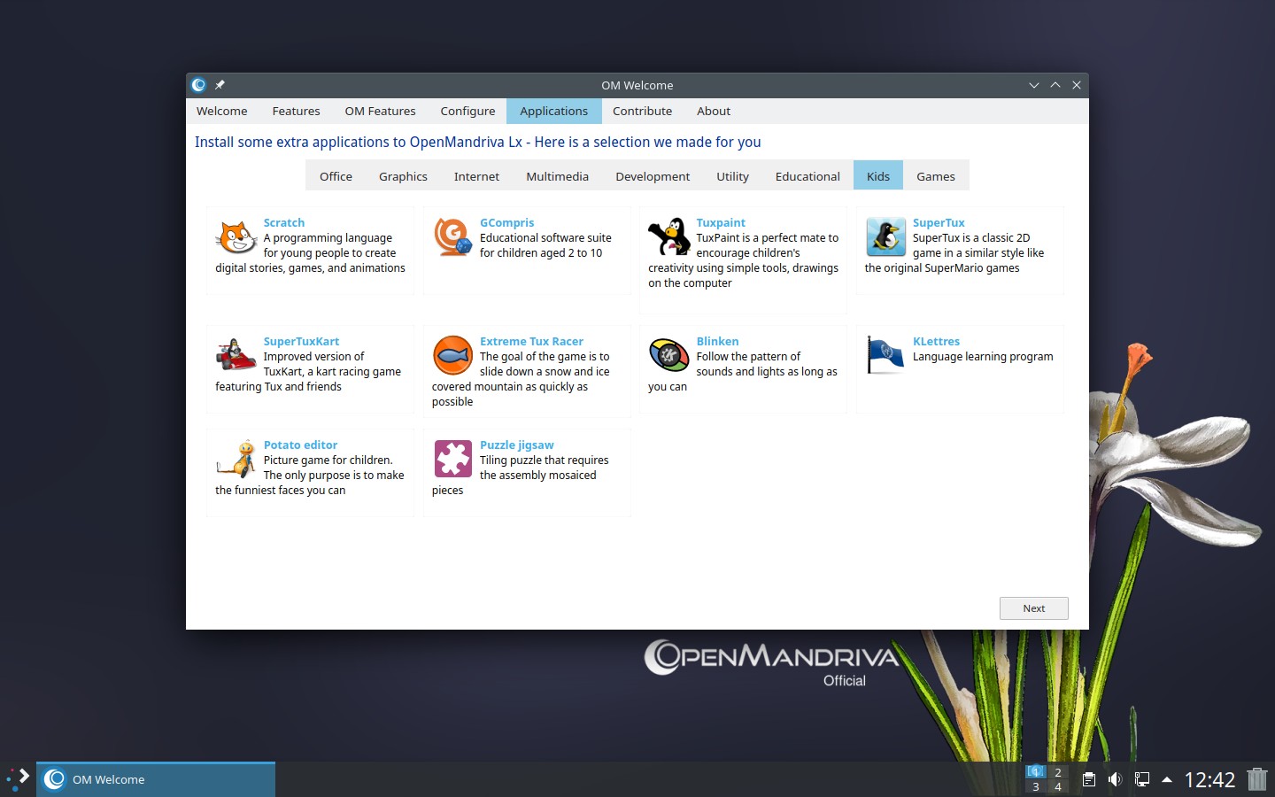This screenshot has width=1275, height=797.
Task: Open the volume speaker tray icon
Action: coord(1115,779)
